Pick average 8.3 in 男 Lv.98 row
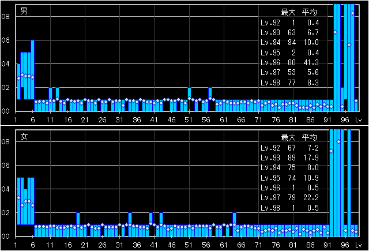Viewport: 369px width, 251px height. [313, 83]
